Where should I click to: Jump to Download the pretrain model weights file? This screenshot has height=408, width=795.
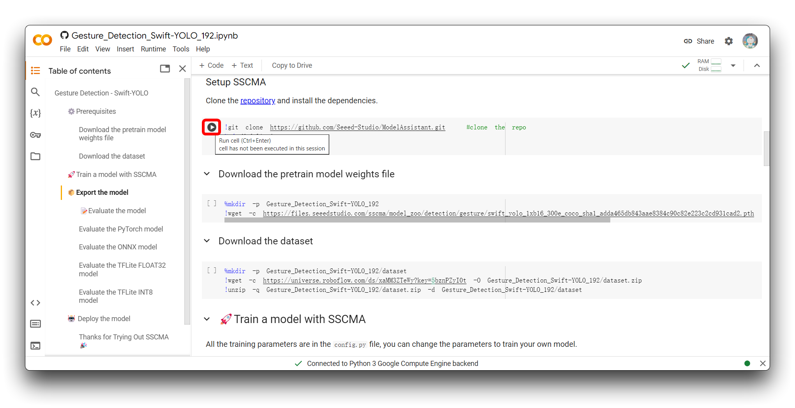point(122,134)
